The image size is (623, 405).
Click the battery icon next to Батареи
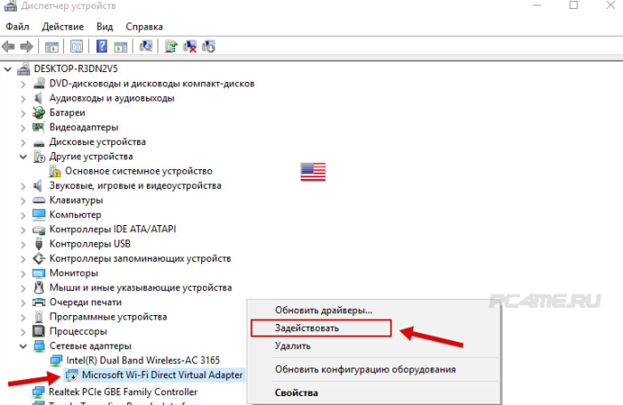pyautogui.click(x=38, y=112)
